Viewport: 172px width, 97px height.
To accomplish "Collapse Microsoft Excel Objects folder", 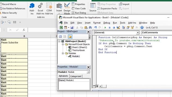I will click(x=63, y=44).
